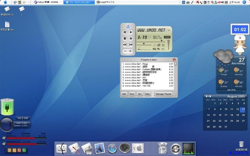Go to previous month in the calendar widget
The image size is (250, 156).
[x=206, y=96]
